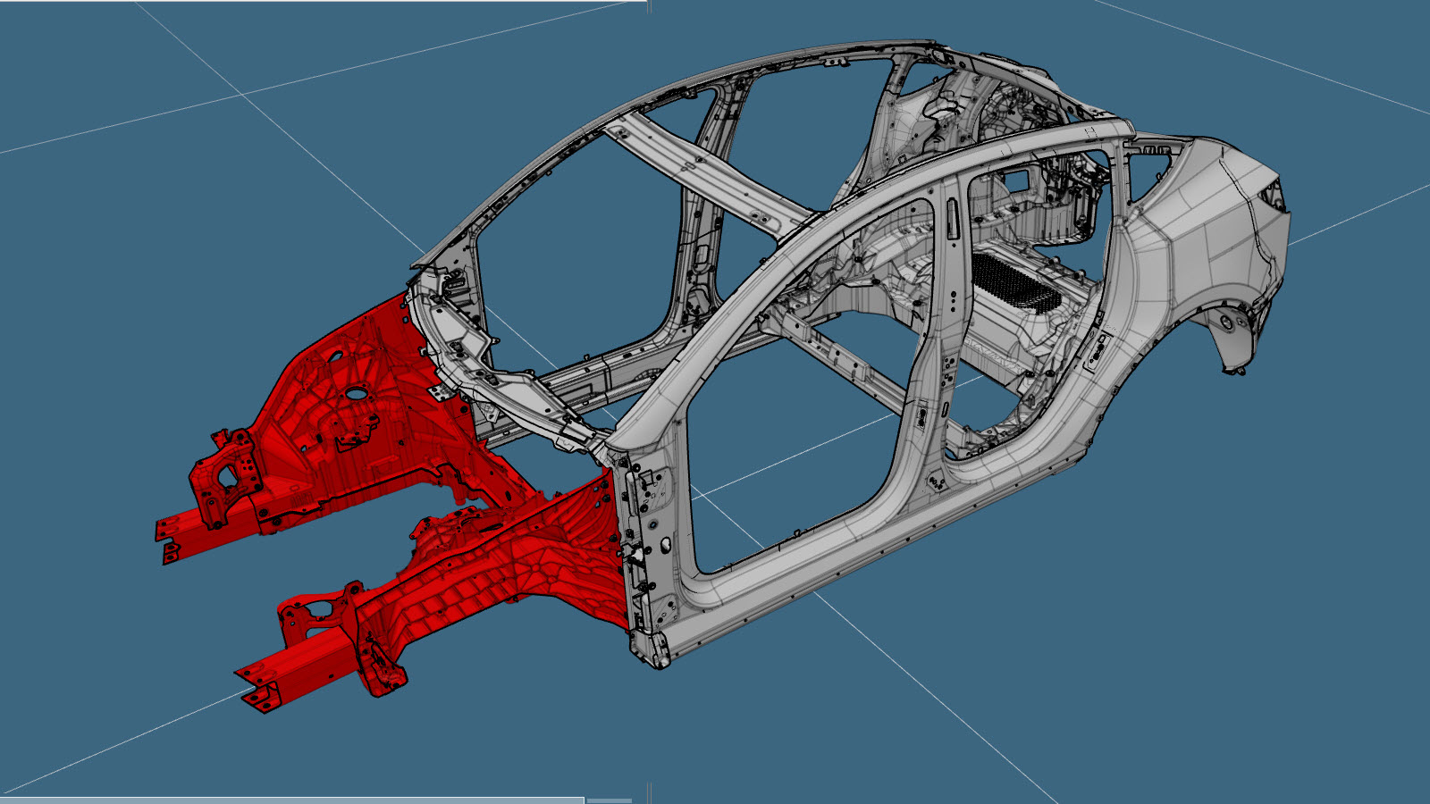1430x804 pixels.
Task: Click the white strip along the top edge
Action: pos(322,2)
